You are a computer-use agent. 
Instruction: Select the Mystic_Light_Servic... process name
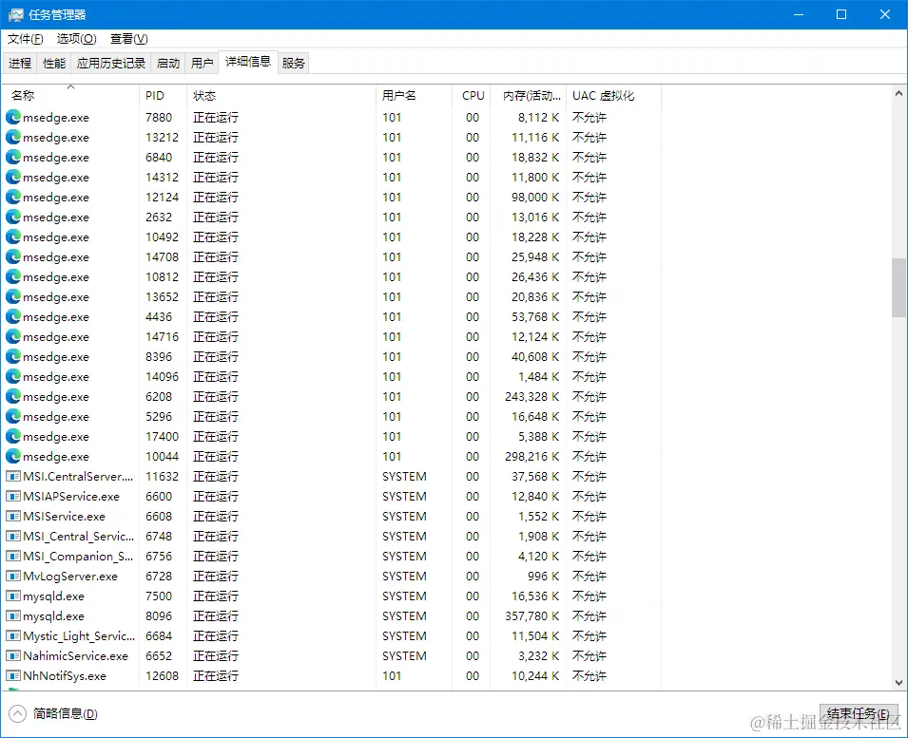coord(79,636)
